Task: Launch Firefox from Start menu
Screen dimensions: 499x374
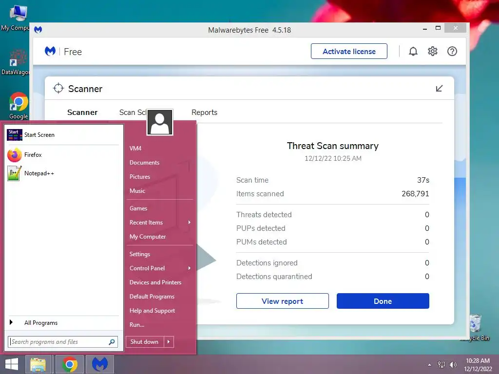Action: (63, 155)
